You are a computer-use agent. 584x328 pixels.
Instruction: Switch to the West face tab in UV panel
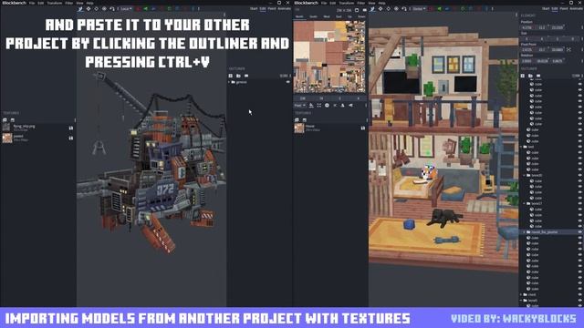(x=327, y=16)
